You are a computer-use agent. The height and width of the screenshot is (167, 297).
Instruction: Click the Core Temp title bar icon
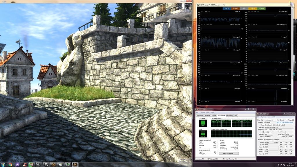click(258, 114)
